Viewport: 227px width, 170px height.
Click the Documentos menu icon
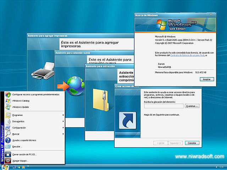click(8, 121)
